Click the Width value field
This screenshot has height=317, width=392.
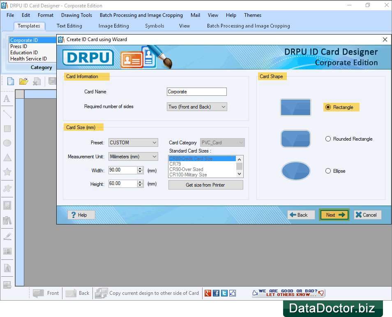[123, 170]
